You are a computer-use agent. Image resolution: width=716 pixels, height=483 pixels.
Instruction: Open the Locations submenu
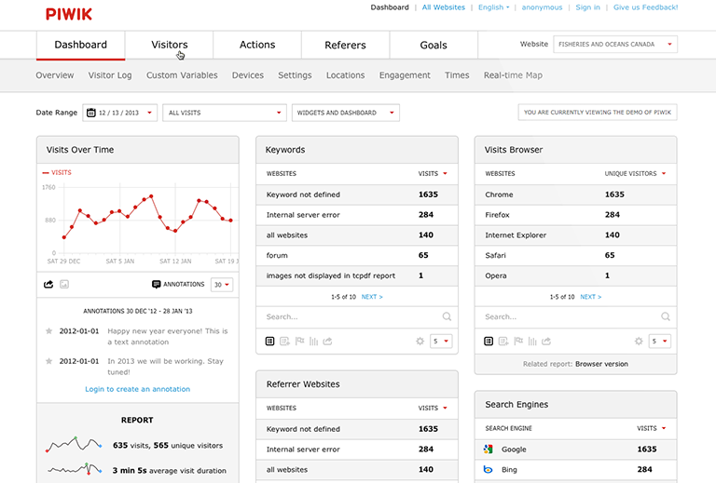(x=345, y=75)
